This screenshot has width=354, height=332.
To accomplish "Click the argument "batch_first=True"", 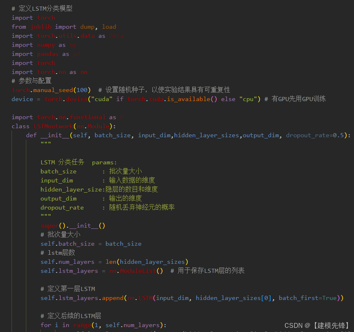I will pos(308,298).
